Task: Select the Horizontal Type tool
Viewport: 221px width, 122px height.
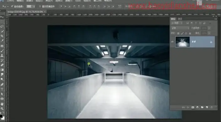Action: (x=2, y=89)
